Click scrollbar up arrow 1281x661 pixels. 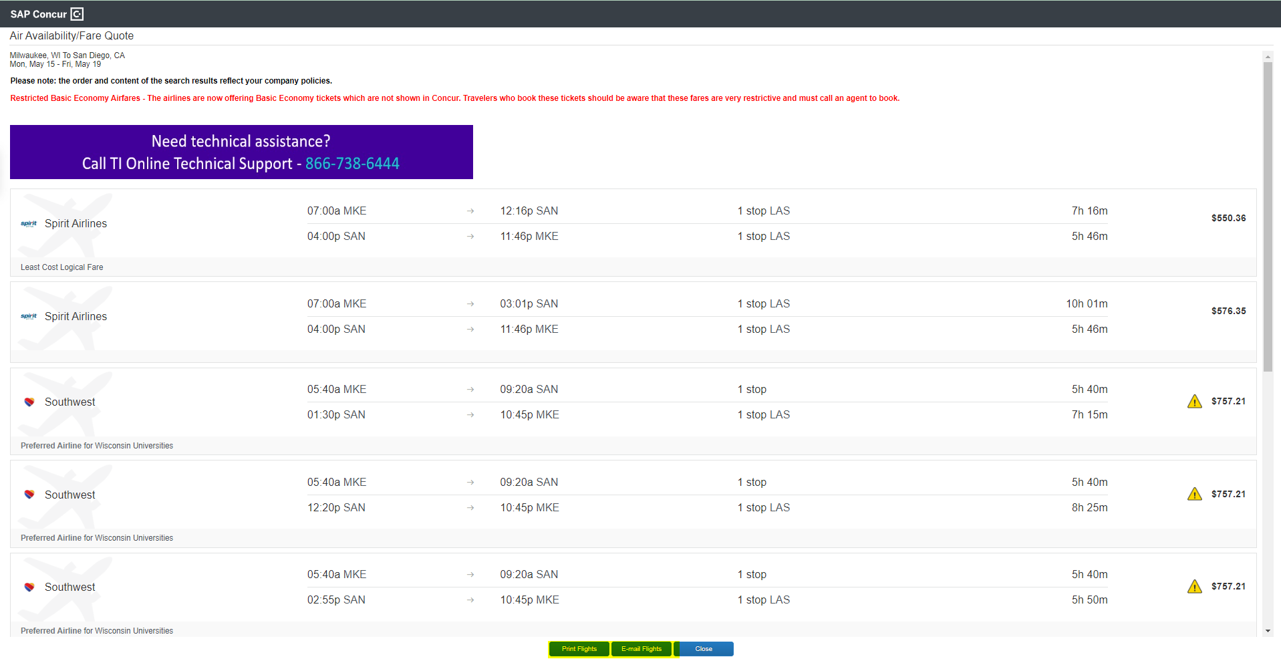1268,57
